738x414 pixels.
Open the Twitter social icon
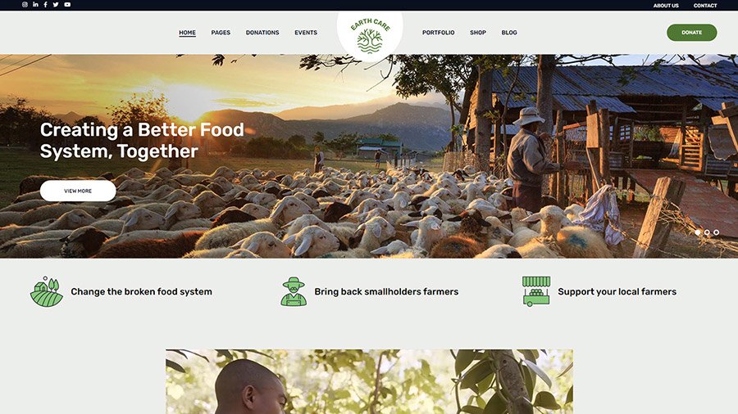coord(56,4)
